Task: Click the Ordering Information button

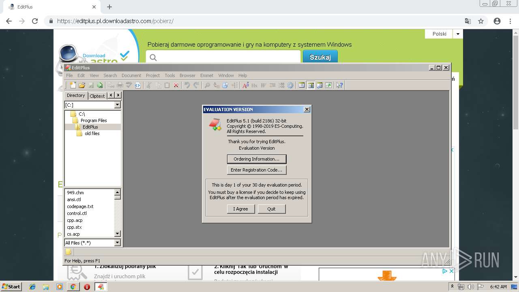Action: (257, 159)
